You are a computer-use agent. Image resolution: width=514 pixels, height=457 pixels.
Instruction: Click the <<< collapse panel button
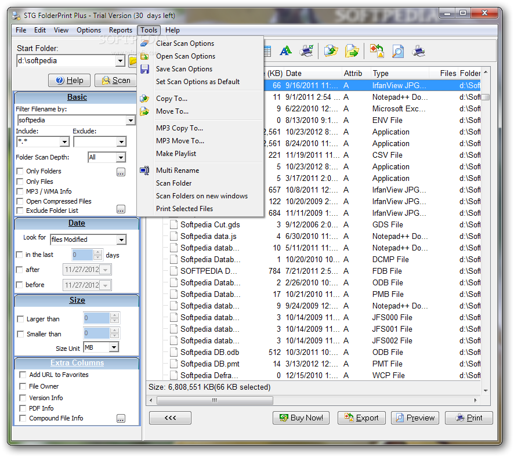pyautogui.click(x=170, y=418)
